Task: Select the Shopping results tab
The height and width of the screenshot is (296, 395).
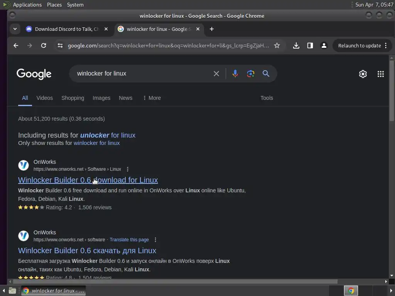Action: coord(73,98)
